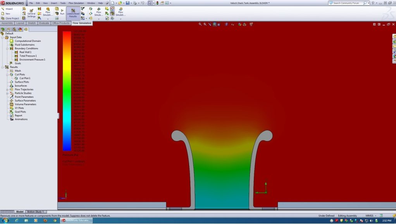Open the Tools menu
Screen dimensions: 396x224
pos(63,3)
